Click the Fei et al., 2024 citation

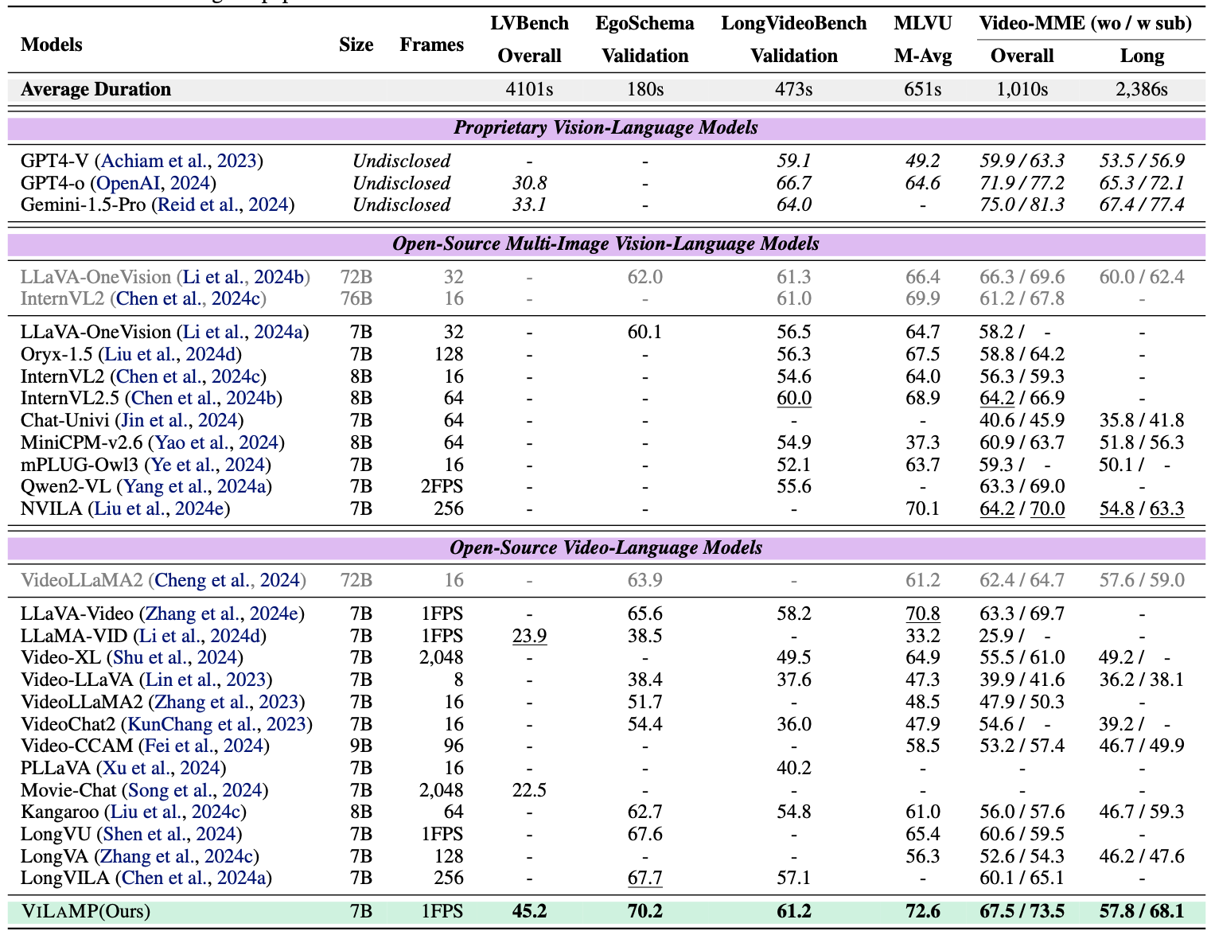pyautogui.click(x=203, y=746)
